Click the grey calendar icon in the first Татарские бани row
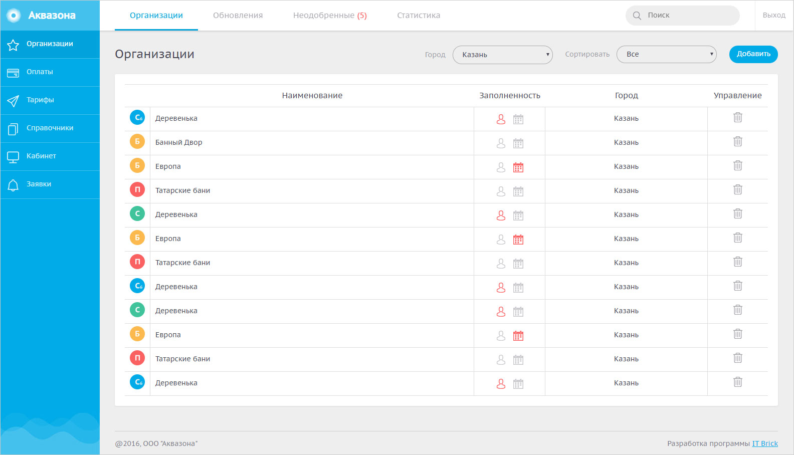794x455 pixels. pyautogui.click(x=518, y=191)
